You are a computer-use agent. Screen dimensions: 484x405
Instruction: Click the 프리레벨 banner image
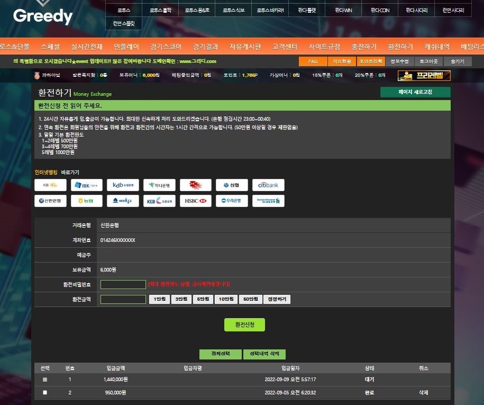[424, 75]
